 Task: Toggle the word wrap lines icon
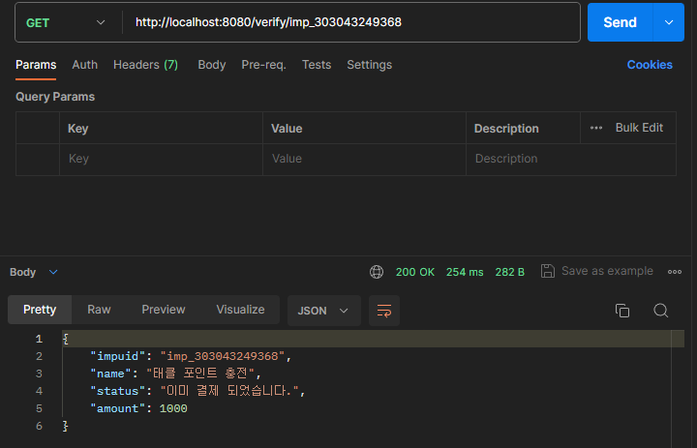pos(384,311)
